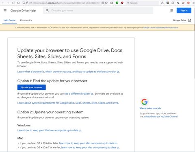Select the Help Center tab
Image resolution: width=195 pixels, height=152 pixels.
9,20
